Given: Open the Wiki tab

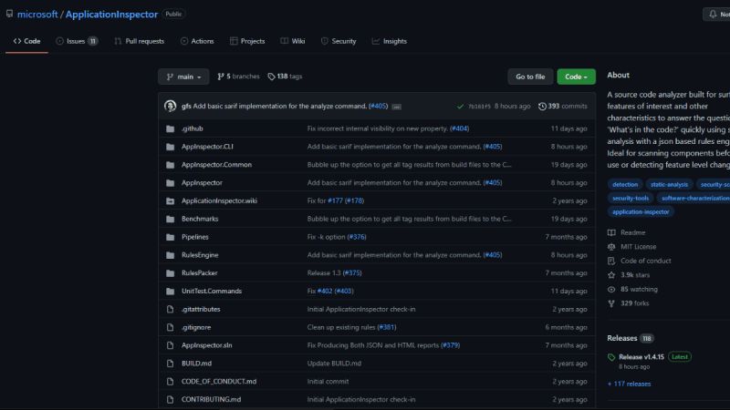Looking at the screenshot, I should pos(293,41).
